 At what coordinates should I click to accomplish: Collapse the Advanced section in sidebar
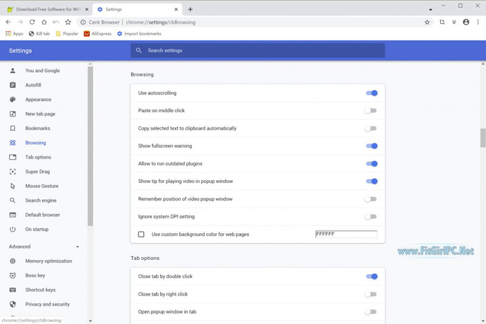(78, 247)
